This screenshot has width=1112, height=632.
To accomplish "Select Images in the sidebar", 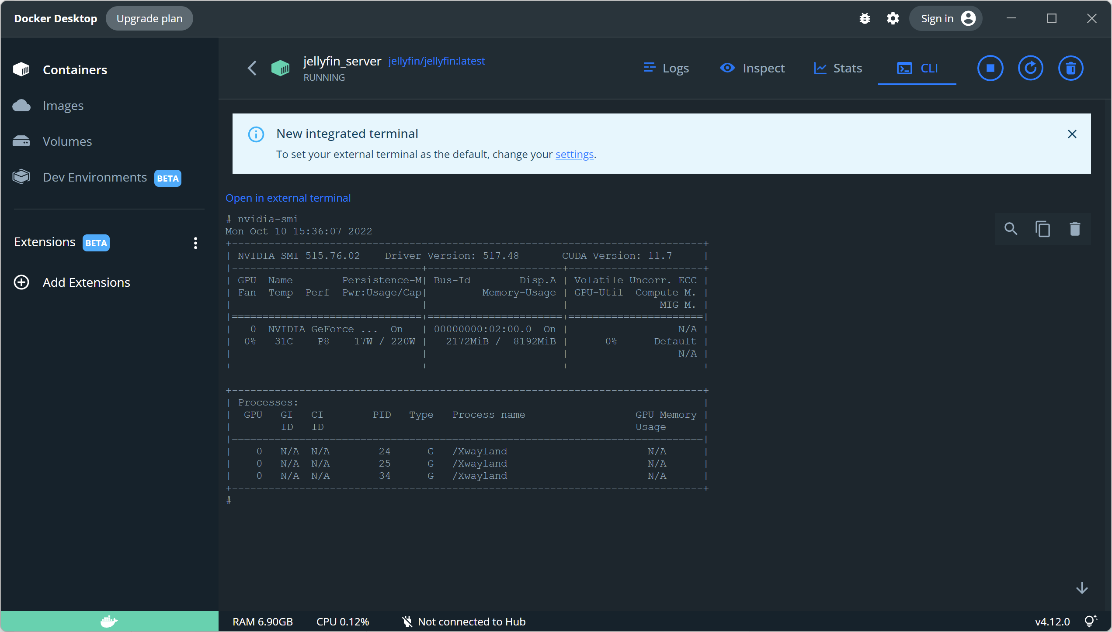I will point(63,105).
